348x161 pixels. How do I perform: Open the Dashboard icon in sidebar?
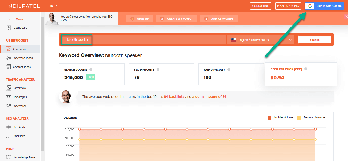tap(9, 28)
